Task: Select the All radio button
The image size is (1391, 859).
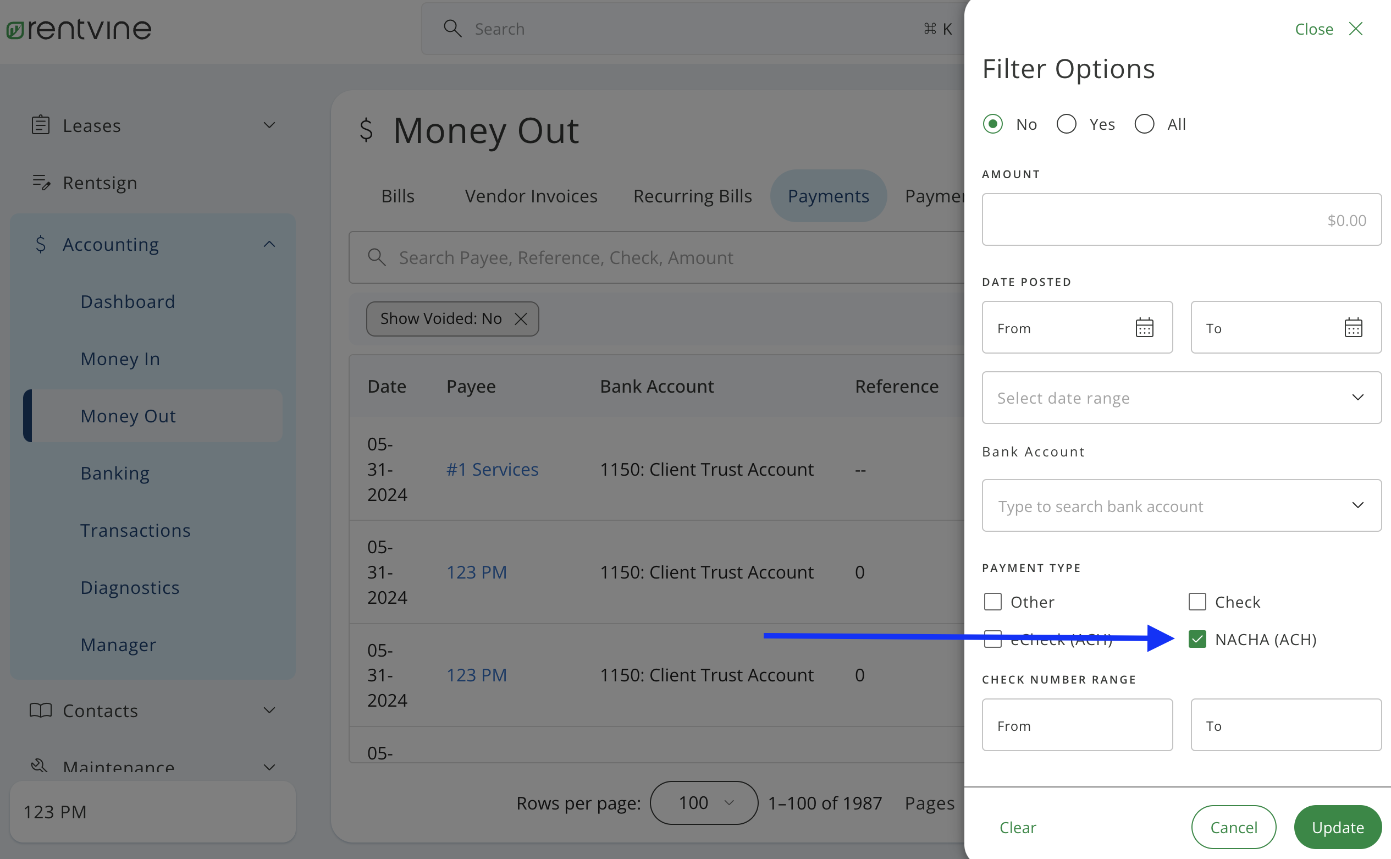Action: 1144,124
